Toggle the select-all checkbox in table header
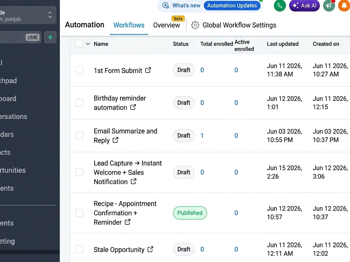 point(79,44)
